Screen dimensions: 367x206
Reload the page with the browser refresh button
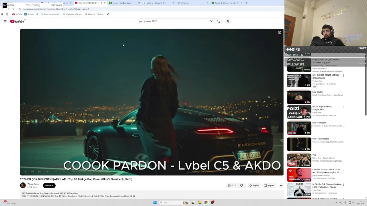pyautogui.click(x=13, y=9)
